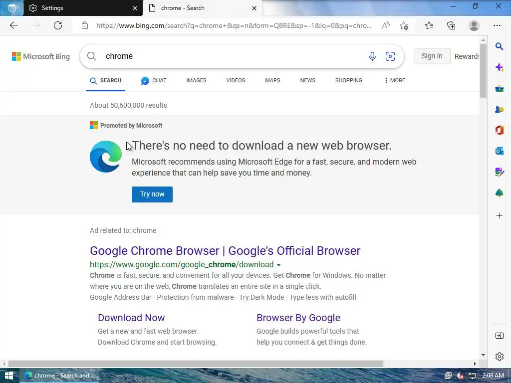Open sidebar Search icon
Viewport: 511px width, 383px height.
(x=499, y=46)
